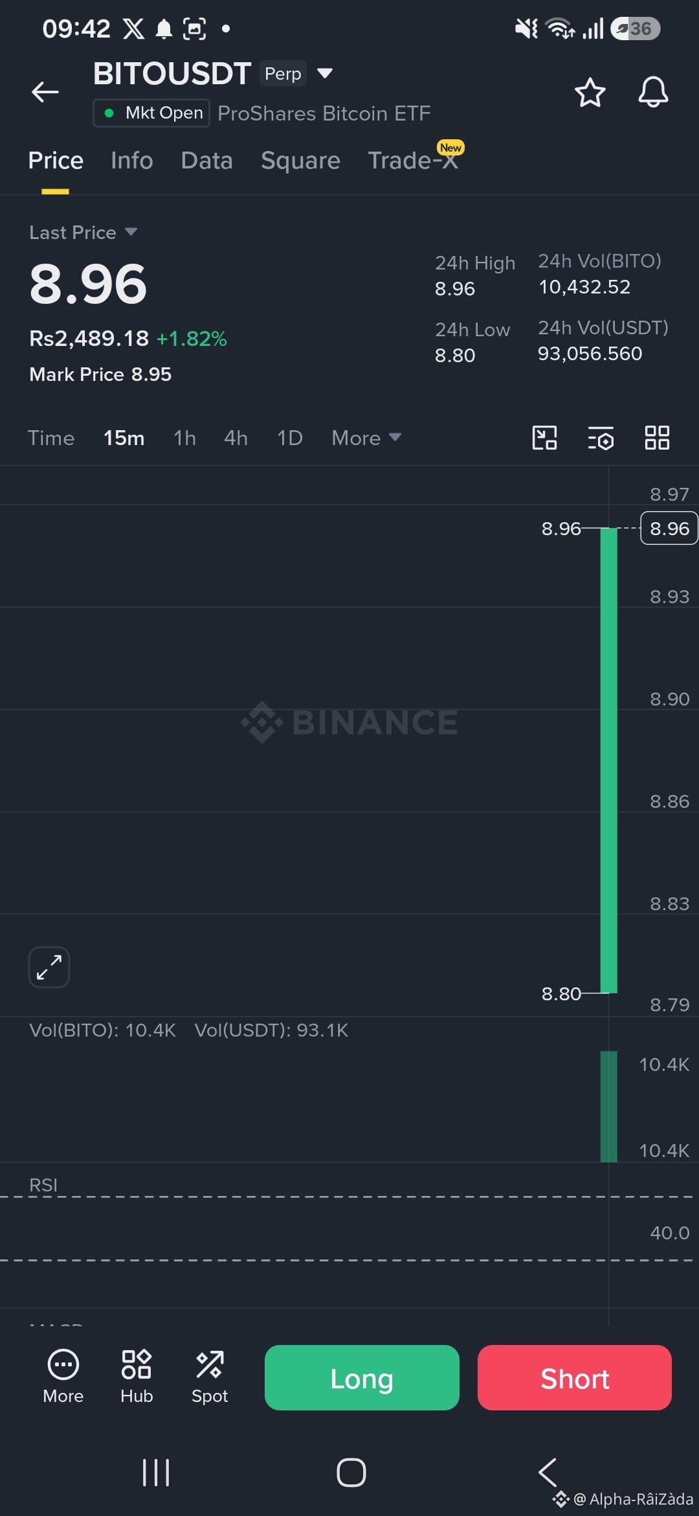Select the 4h chart interval
The width and height of the screenshot is (699, 1516).
(236, 438)
